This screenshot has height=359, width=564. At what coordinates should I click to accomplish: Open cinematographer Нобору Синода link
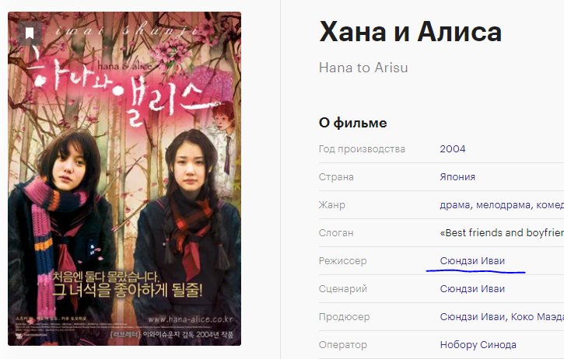click(x=478, y=345)
